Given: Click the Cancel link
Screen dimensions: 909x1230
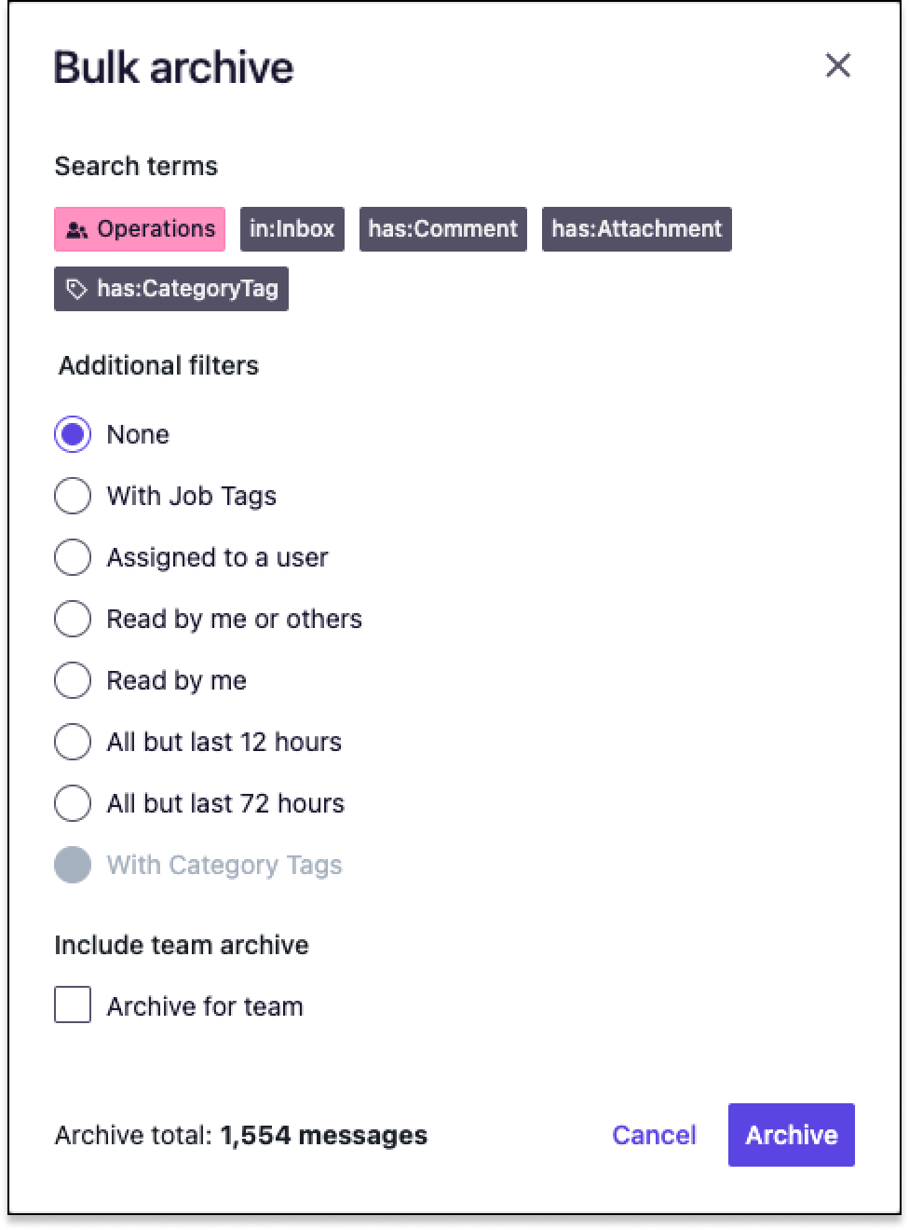Looking at the screenshot, I should (654, 1135).
